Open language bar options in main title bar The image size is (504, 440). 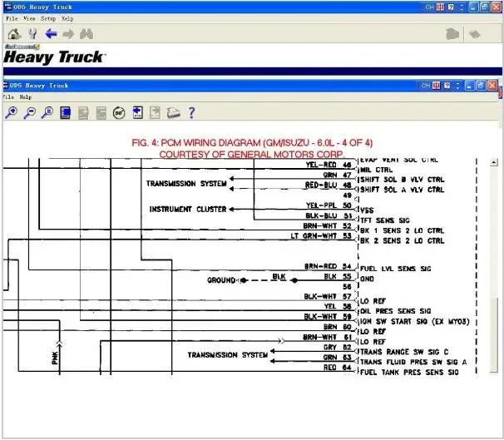click(462, 7)
